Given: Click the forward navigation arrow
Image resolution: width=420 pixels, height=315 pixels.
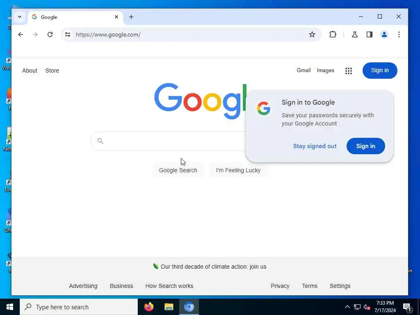Looking at the screenshot, I should (35, 34).
